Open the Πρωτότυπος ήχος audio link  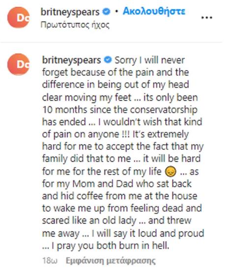[x=75, y=25]
